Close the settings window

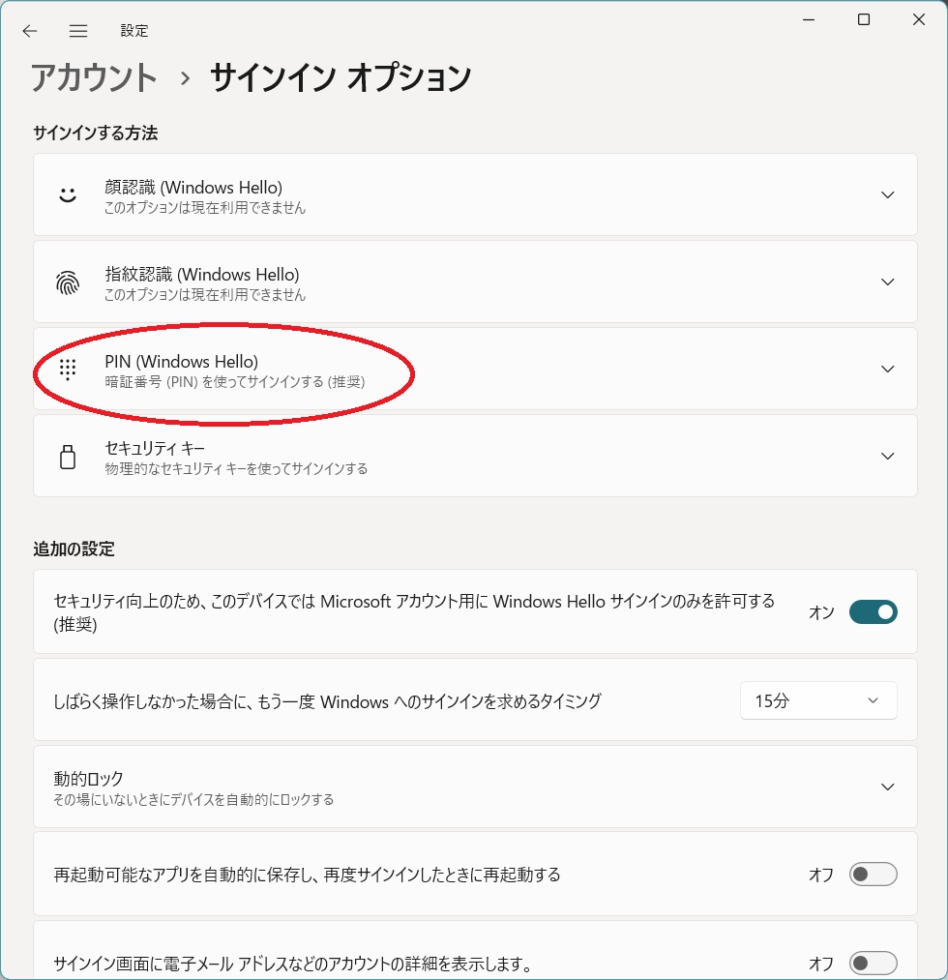(918, 19)
